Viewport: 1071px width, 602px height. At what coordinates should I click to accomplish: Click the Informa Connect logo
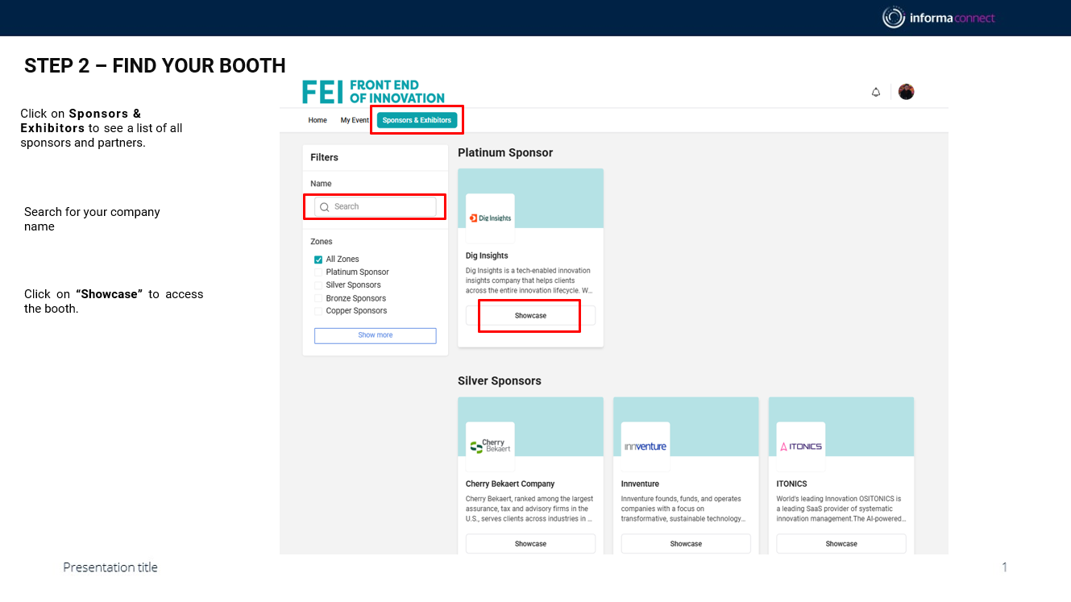[x=938, y=18]
